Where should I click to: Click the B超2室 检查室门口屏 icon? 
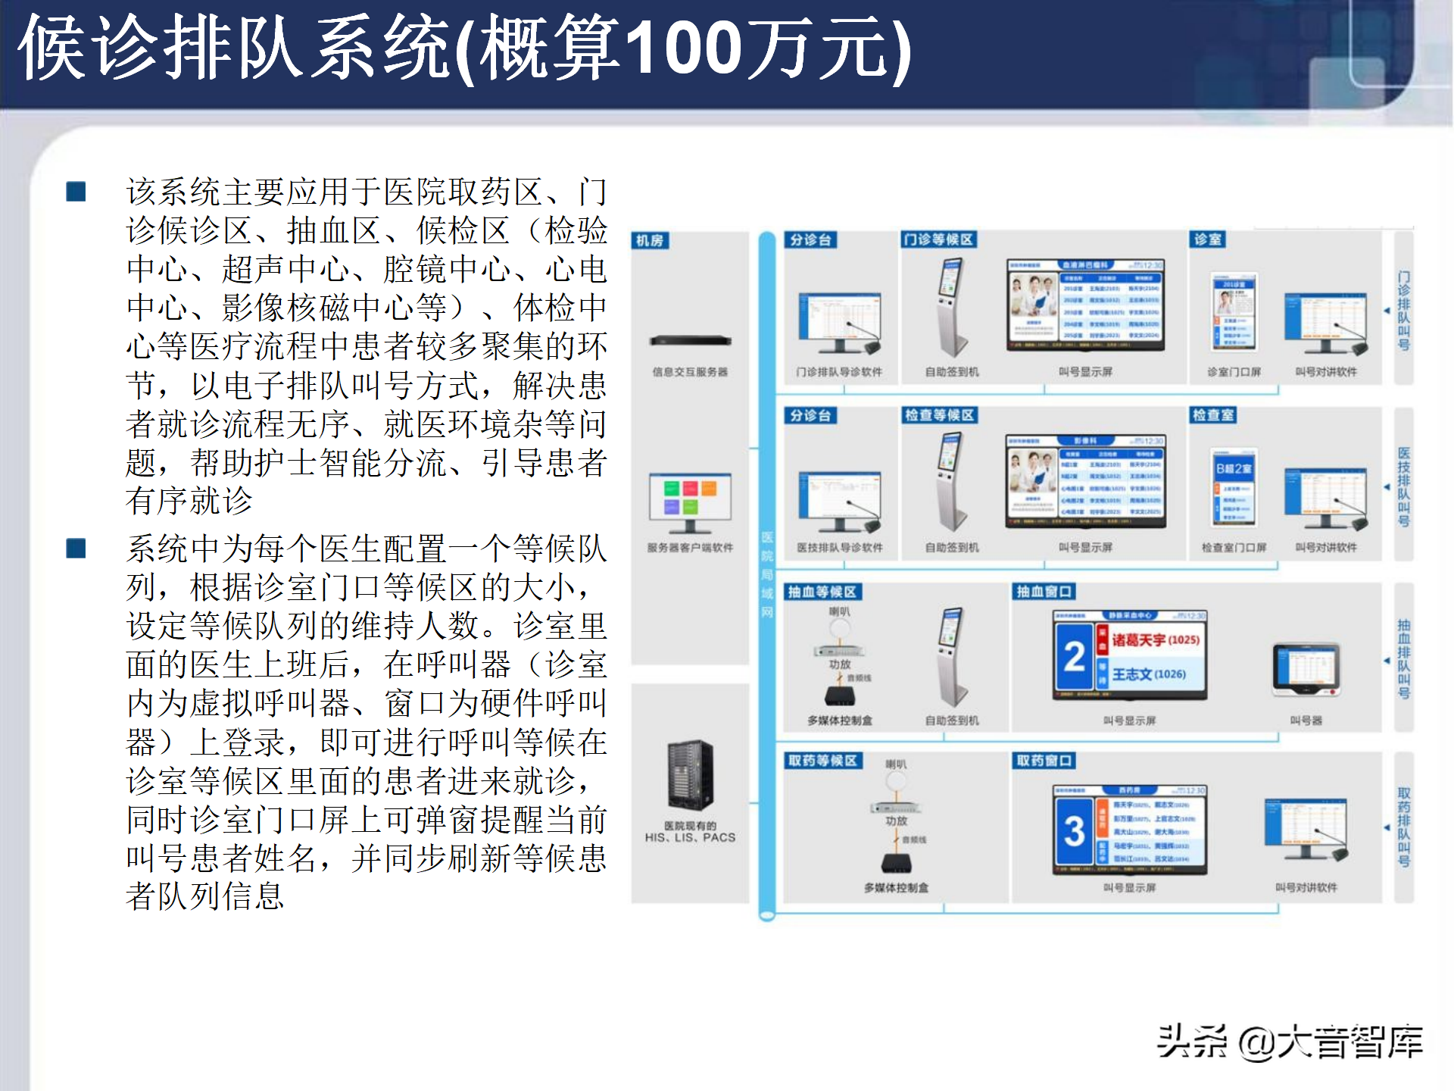click(x=1234, y=486)
